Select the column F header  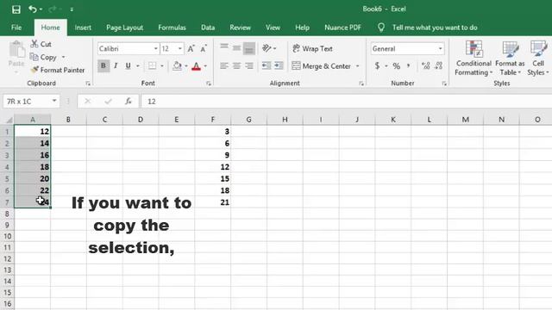(213, 120)
